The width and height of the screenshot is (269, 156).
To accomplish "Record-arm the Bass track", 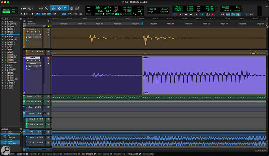I will (28, 60).
